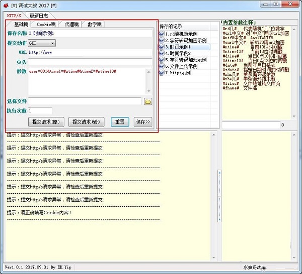Switch to the Cookie篇 tab
The width and height of the screenshot is (302, 274).
pos(46,24)
